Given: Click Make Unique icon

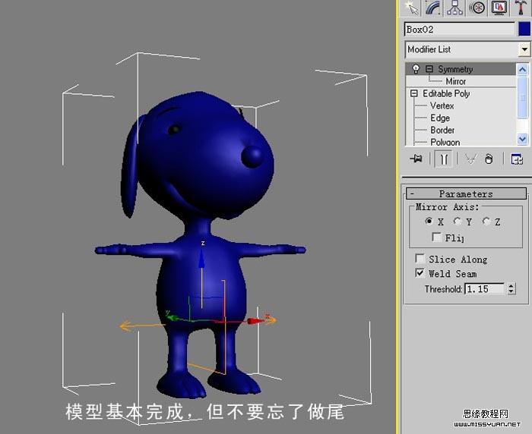Looking at the screenshot, I should [x=470, y=159].
